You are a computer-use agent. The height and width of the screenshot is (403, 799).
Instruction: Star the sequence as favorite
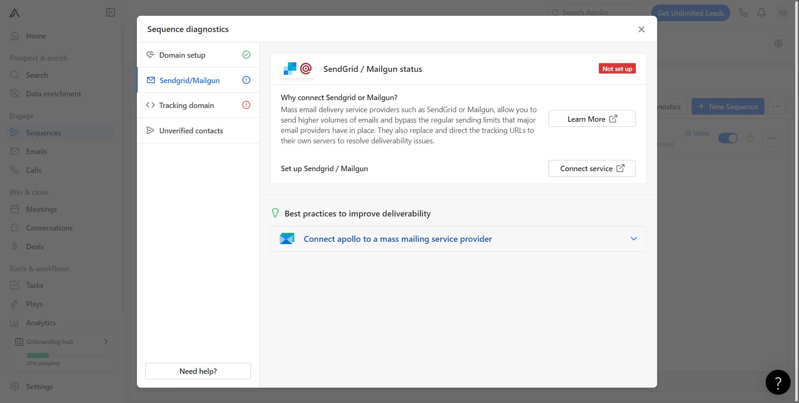point(750,138)
